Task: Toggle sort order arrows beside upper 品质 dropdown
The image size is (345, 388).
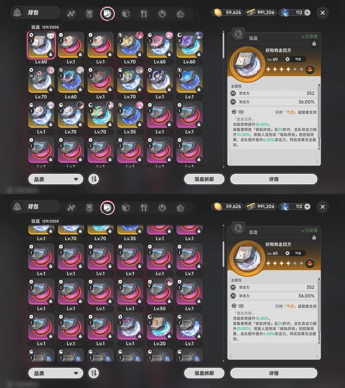Action: pos(94,179)
